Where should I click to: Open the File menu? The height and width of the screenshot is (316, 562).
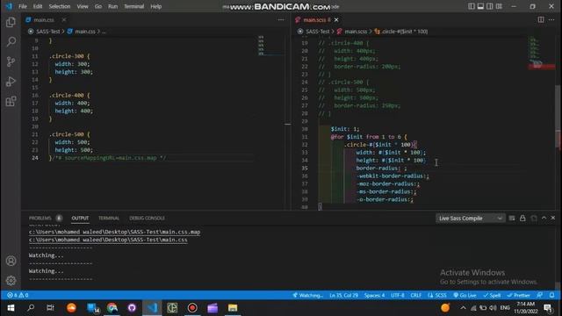pyautogui.click(x=23, y=6)
